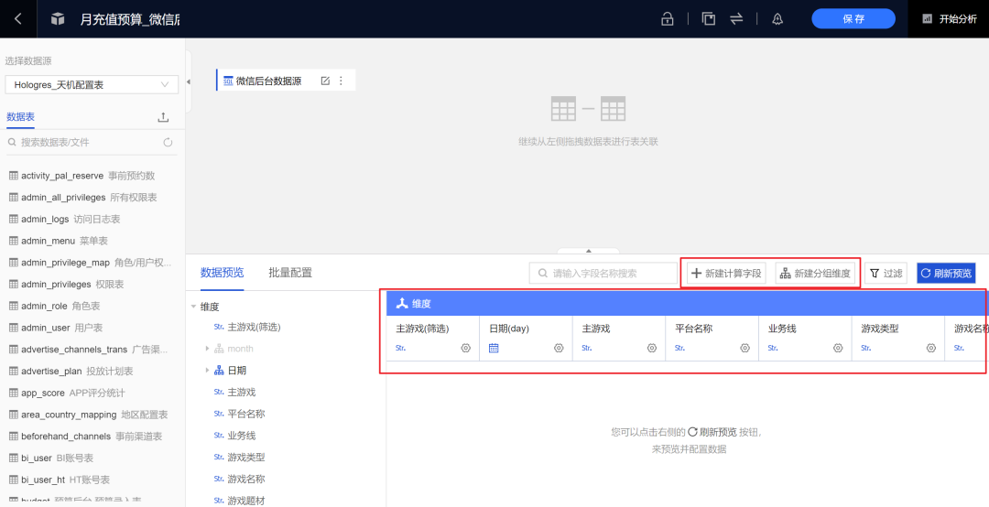Click the refresh icon in the table search box
Image resolution: width=989 pixels, height=507 pixels.
[x=168, y=143]
